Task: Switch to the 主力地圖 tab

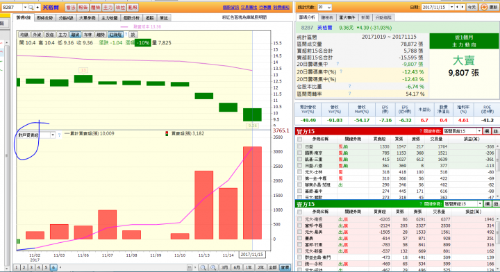Action: click(110, 18)
